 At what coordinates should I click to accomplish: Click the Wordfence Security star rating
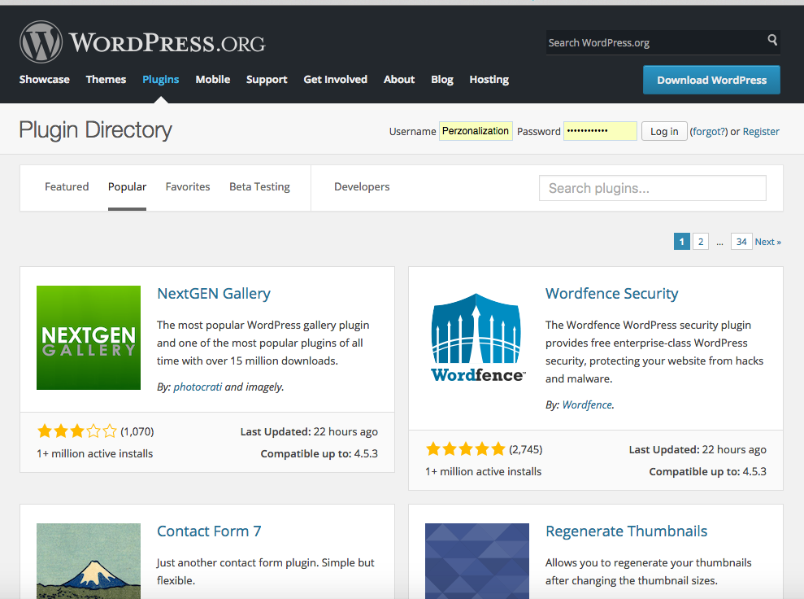466,449
